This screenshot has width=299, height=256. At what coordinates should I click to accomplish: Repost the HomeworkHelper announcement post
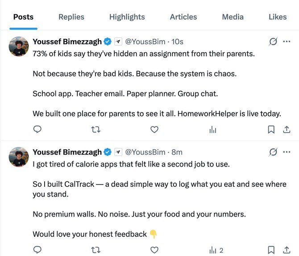click(96, 130)
